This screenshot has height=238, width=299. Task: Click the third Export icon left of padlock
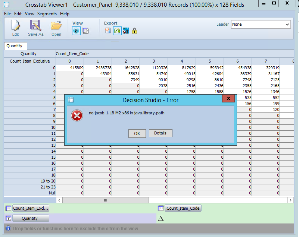[x=126, y=31]
